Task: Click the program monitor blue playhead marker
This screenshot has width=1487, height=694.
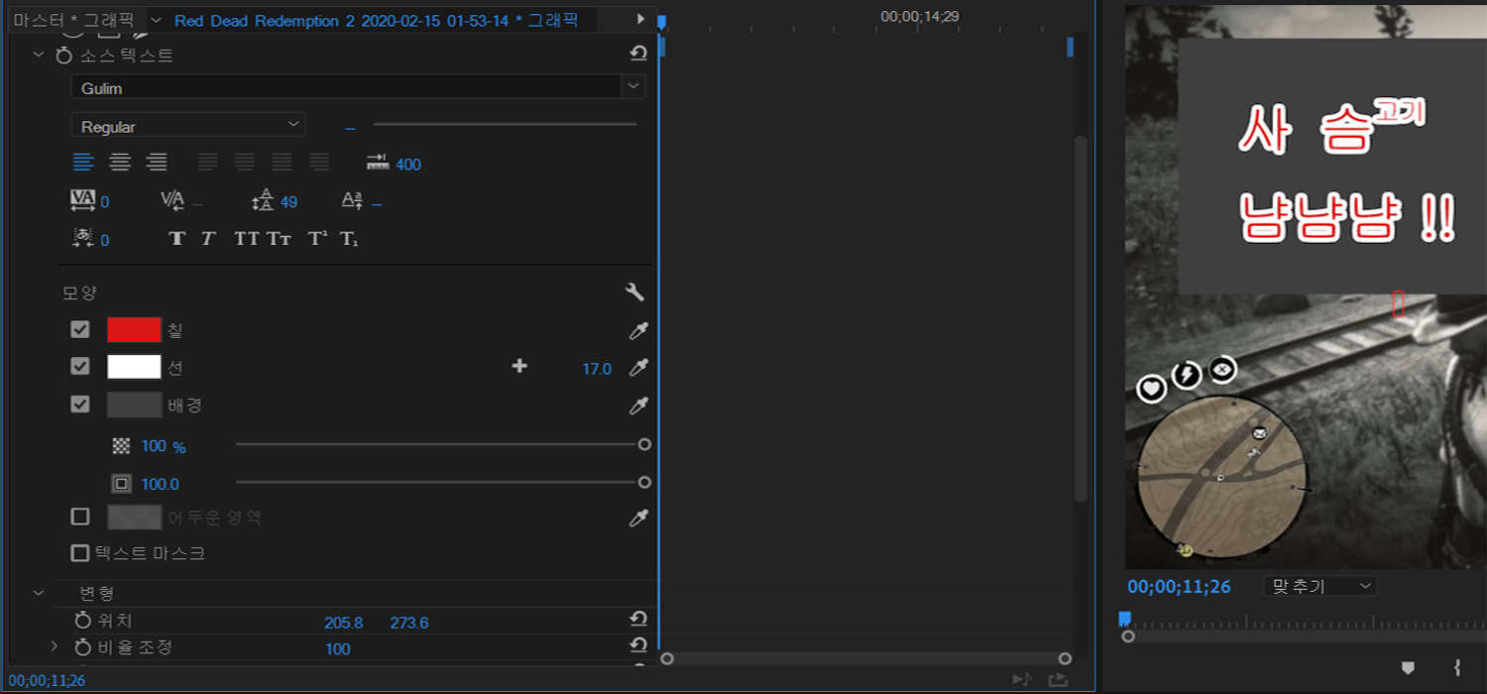Action: pos(1124,619)
